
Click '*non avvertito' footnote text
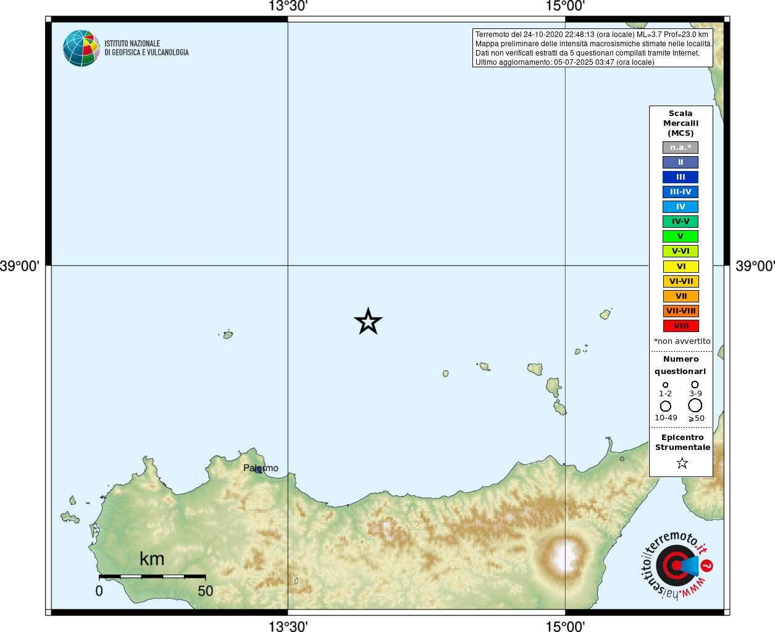click(682, 341)
